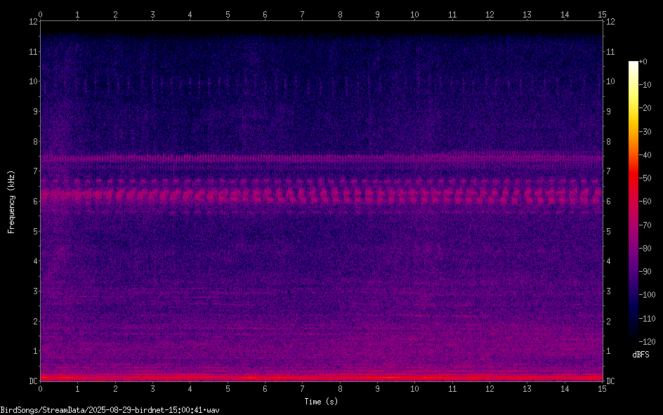This screenshot has height=415, width=663.
Task: Click the "-20" label on the color scale
Action: [x=645, y=108]
